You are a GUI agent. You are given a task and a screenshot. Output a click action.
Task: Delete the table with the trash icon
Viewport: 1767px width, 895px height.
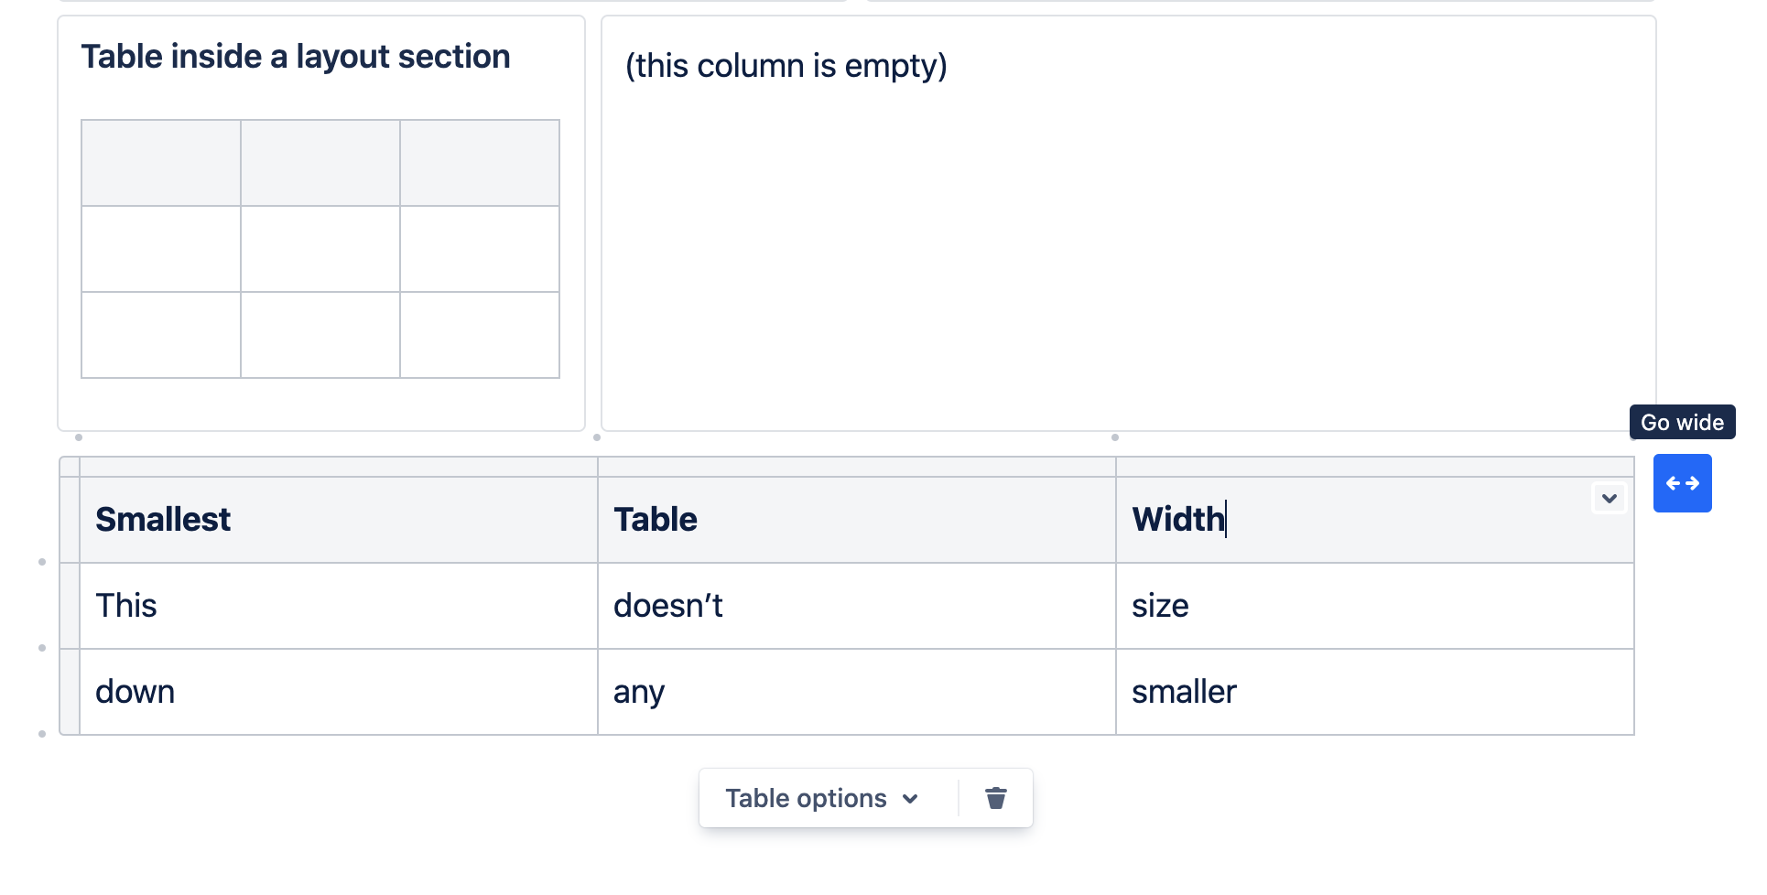click(x=995, y=798)
